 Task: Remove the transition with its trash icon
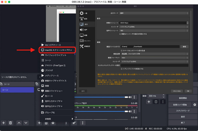tap(156, 102)
